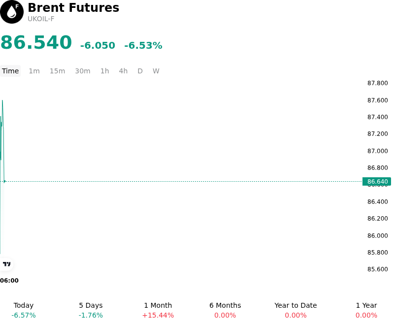This screenshot has height=325, width=394.
Task: Click the 06:00 time axis marker
Action: coord(9,281)
